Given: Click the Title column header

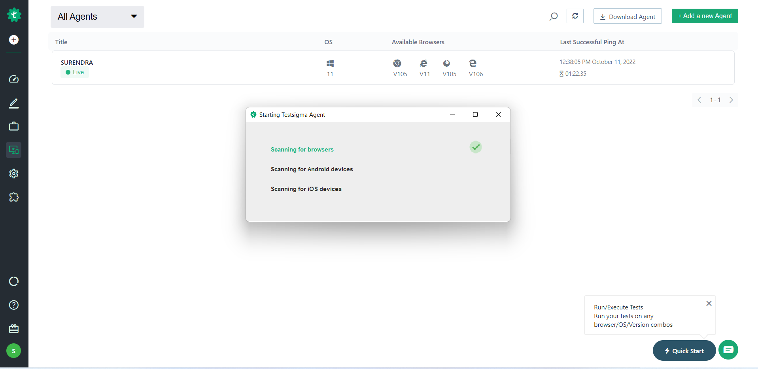Looking at the screenshot, I should point(61,42).
